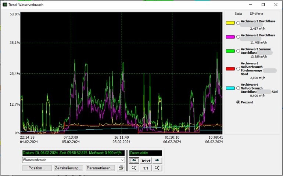This screenshot has height=176, width=283.
Task: Click the magenta curve color swatch
Action: pyautogui.click(x=230, y=37)
